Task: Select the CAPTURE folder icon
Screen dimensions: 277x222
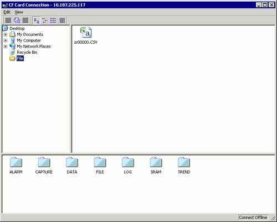Action: 44,166
